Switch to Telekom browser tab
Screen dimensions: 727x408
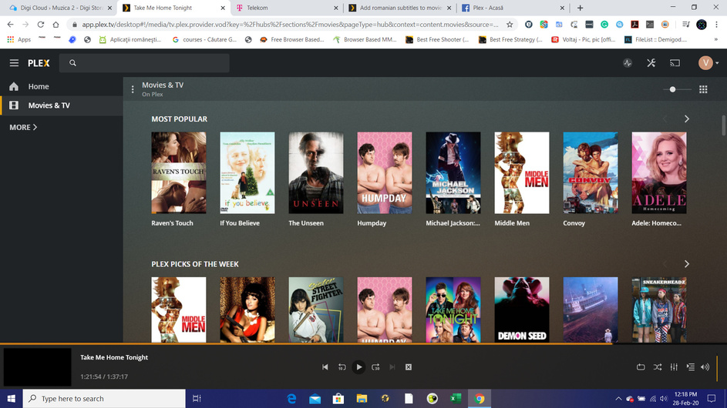pos(288,8)
